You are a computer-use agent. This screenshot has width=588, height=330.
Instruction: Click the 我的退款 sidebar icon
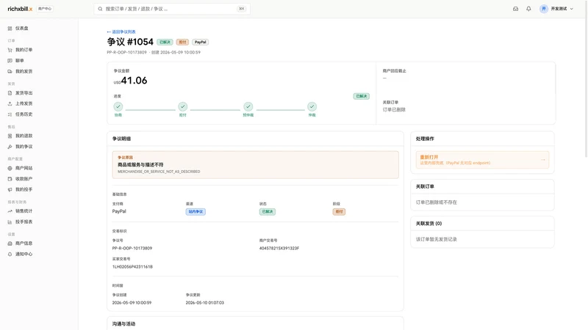(x=10, y=136)
